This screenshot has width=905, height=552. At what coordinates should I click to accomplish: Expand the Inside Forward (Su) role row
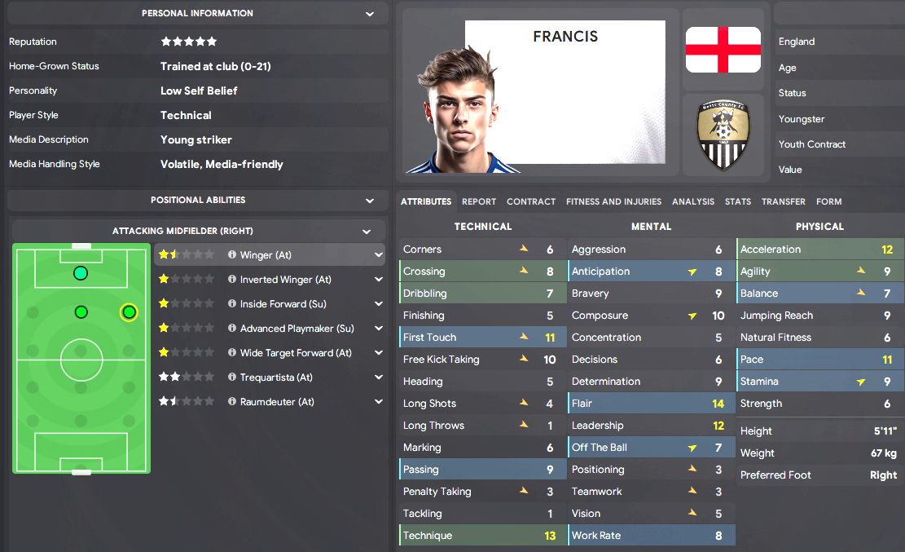379,304
